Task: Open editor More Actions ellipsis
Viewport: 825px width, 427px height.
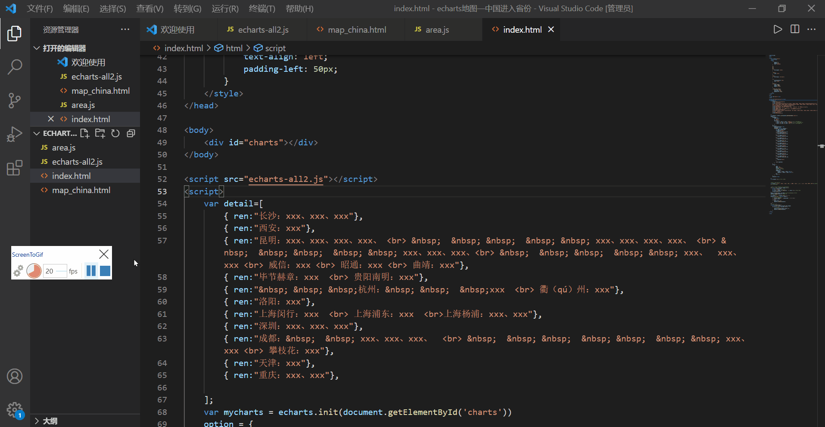Action: (x=812, y=29)
